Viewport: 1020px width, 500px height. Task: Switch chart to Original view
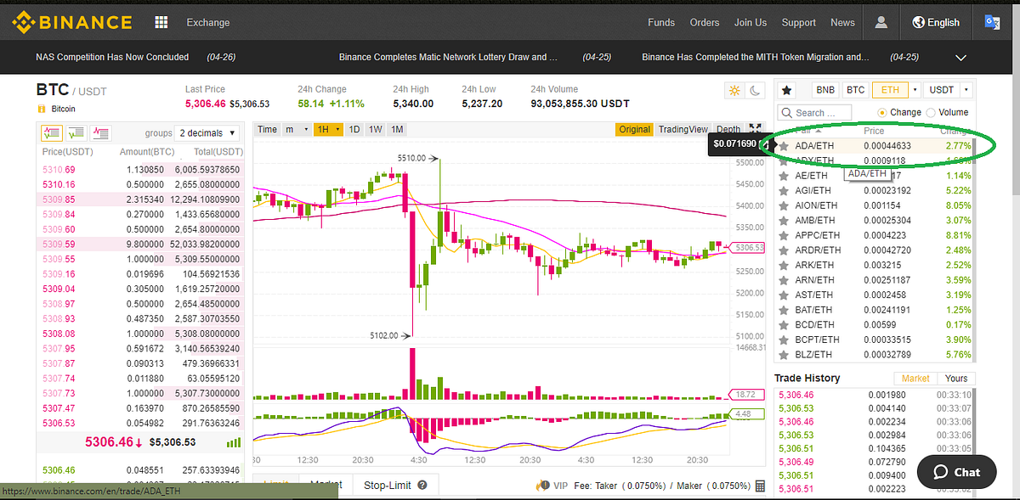point(635,129)
